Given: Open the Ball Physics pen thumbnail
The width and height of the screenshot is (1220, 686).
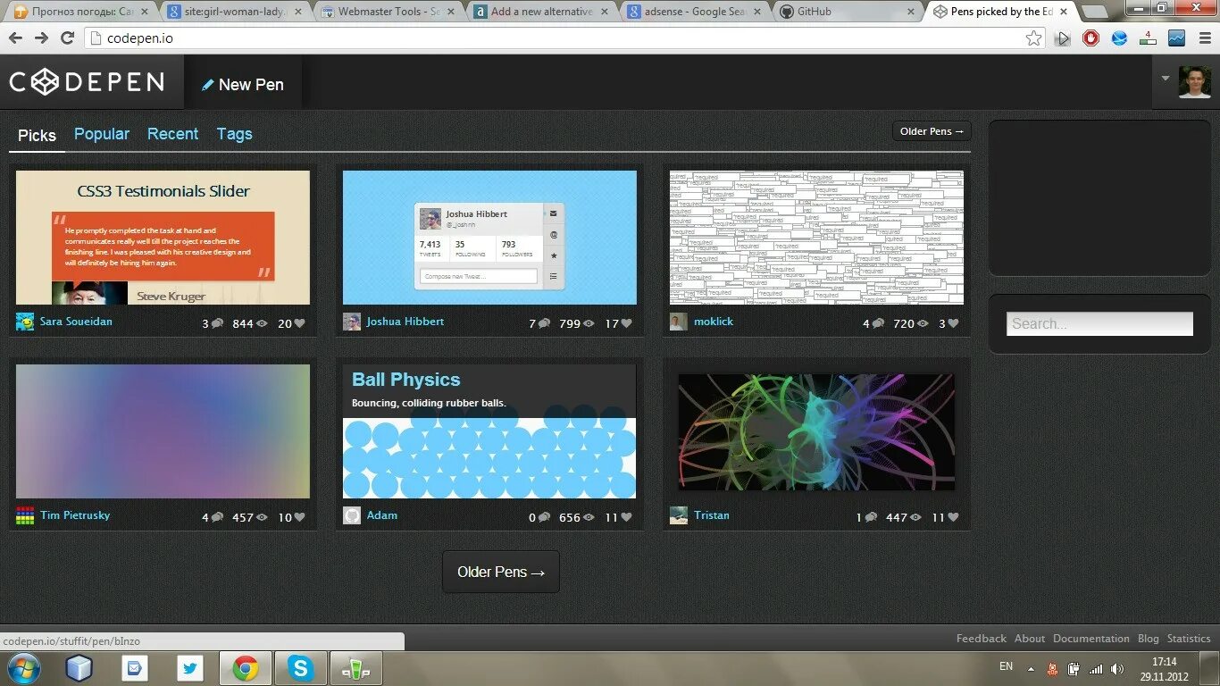Looking at the screenshot, I should (489, 431).
